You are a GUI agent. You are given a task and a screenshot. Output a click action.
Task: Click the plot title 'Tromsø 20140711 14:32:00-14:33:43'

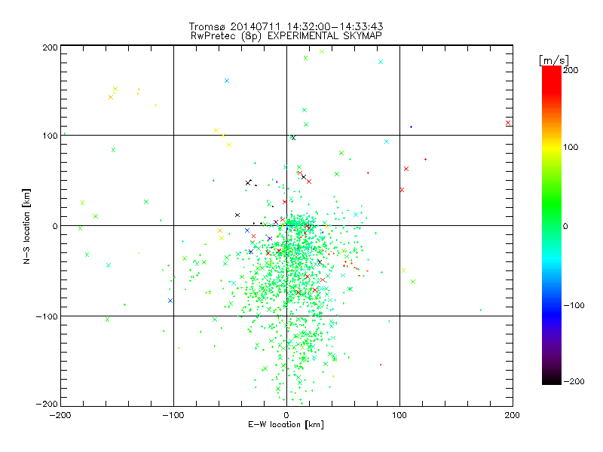286,26
